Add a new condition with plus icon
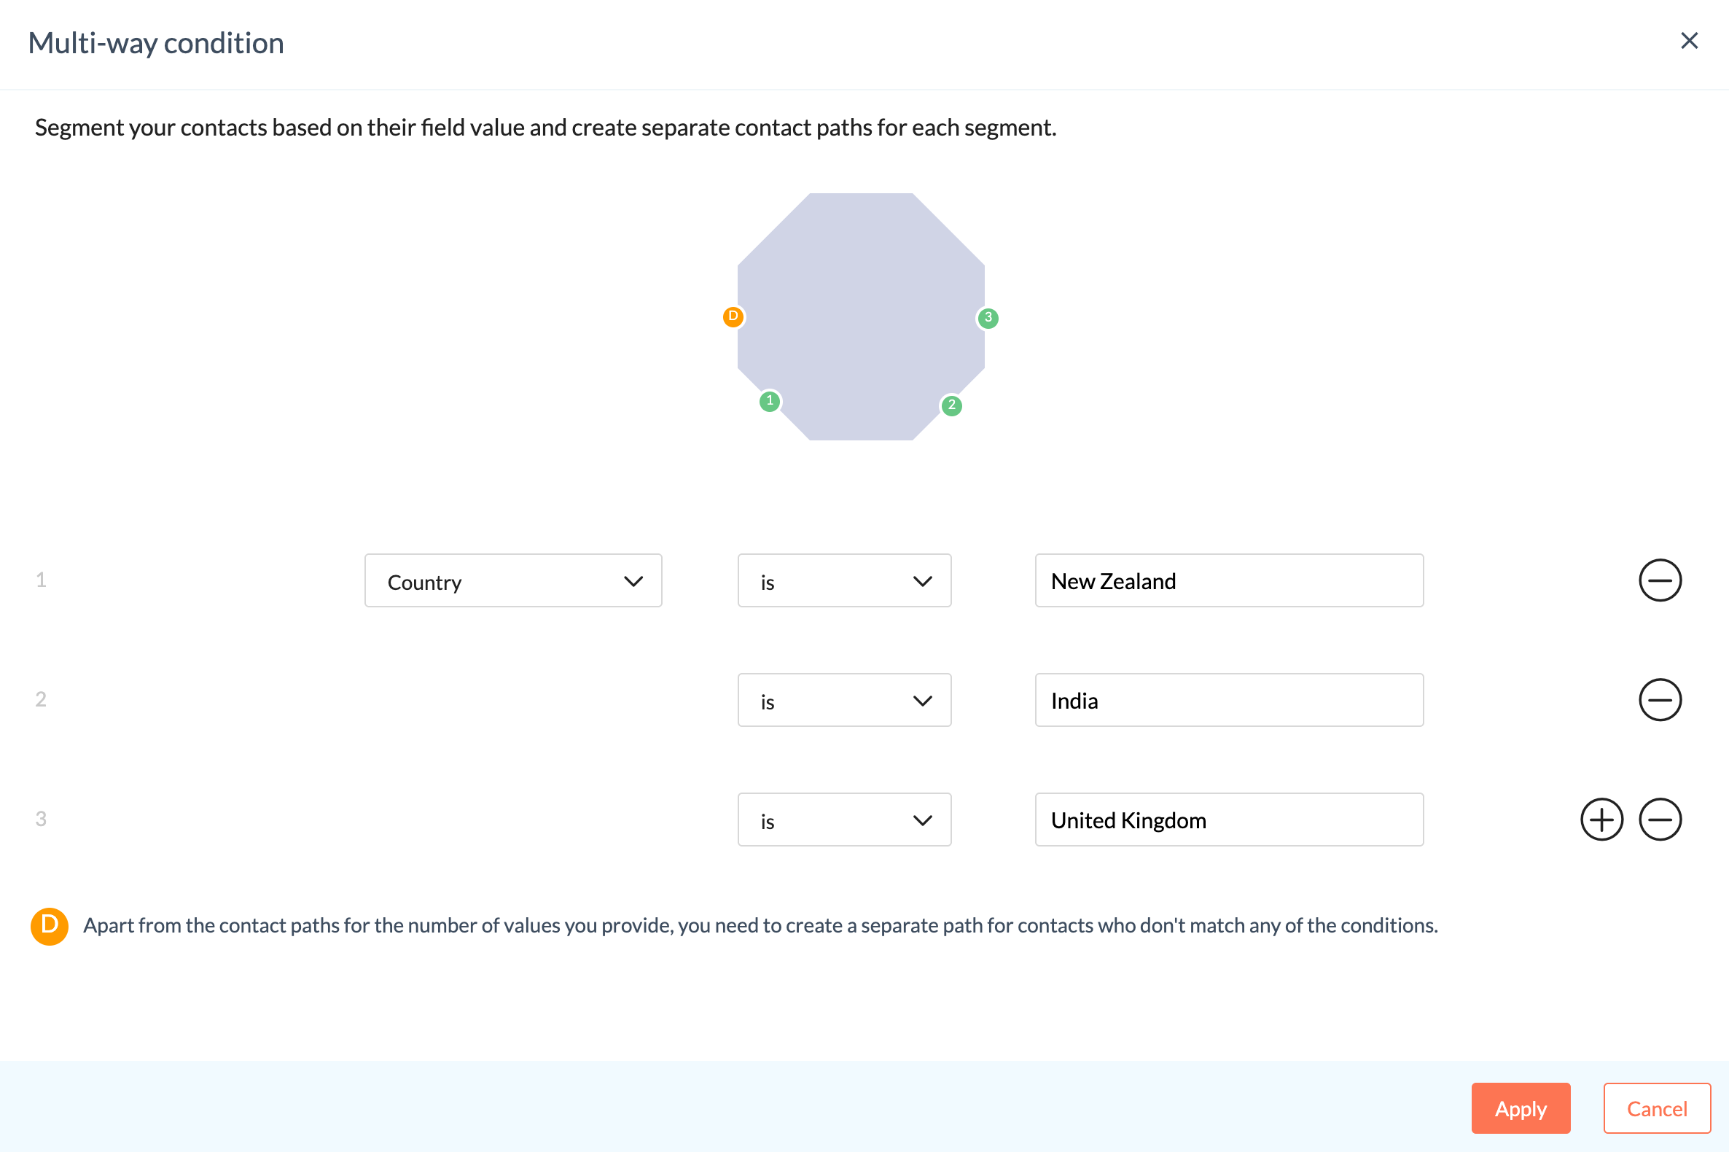The width and height of the screenshot is (1729, 1152). pyautogui.click(x=1601, y=820)
